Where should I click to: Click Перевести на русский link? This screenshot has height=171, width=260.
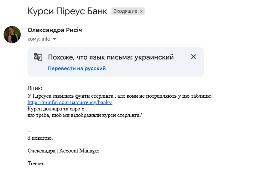coord(77,68)
